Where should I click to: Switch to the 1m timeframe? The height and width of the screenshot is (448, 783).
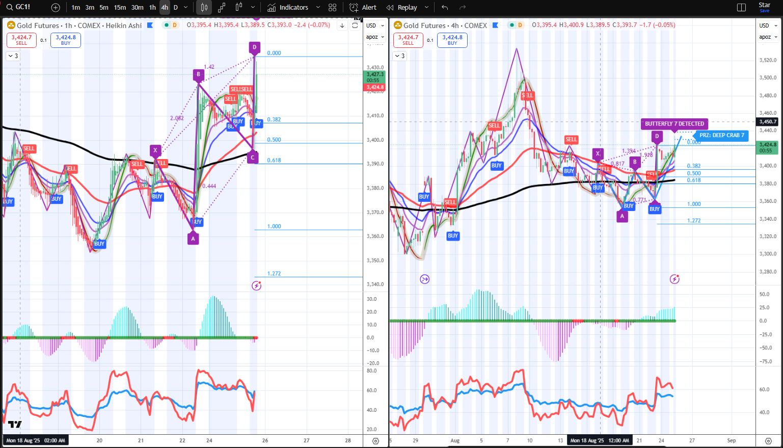pyautogui.click(x=75, y=8)
